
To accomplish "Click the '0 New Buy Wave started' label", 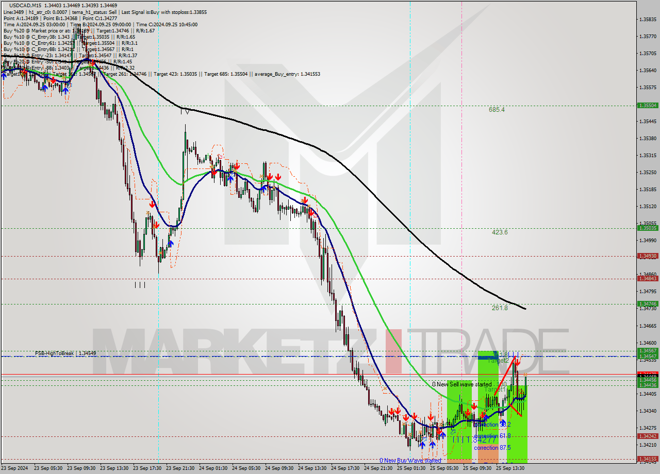I will point(410,460).
